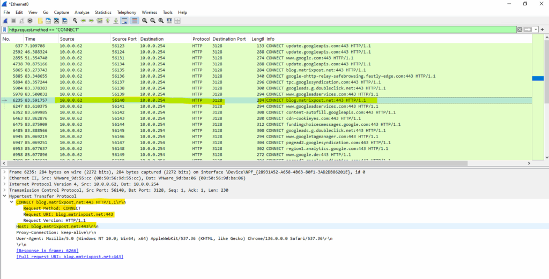Open the capture options dialog
This screenshot has width=549, height=279.
[30, 21]
